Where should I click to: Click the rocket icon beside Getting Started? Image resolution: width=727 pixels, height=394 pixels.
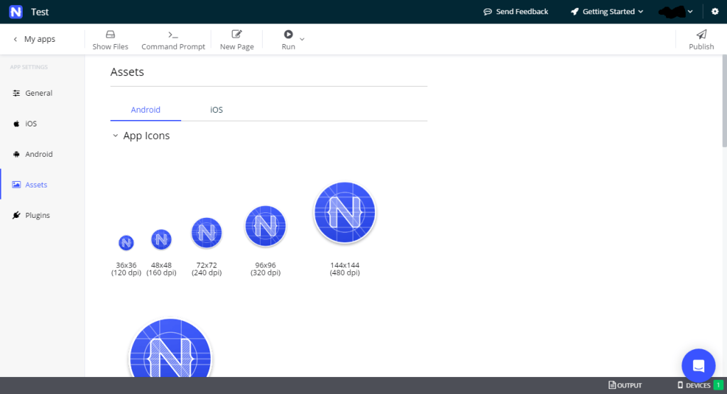574,11
